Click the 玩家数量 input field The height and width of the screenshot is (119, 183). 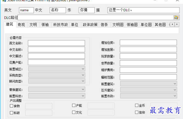pos(148,56)
